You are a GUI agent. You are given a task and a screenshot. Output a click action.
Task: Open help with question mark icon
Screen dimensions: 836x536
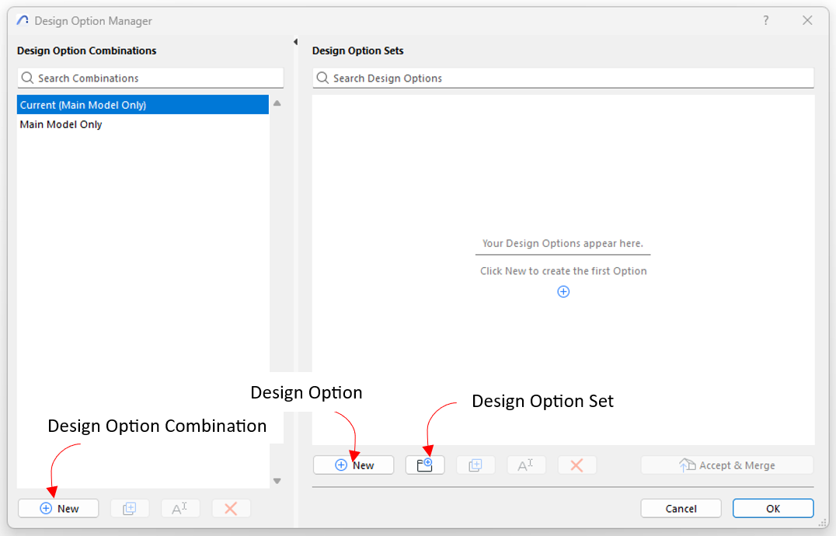766,21
